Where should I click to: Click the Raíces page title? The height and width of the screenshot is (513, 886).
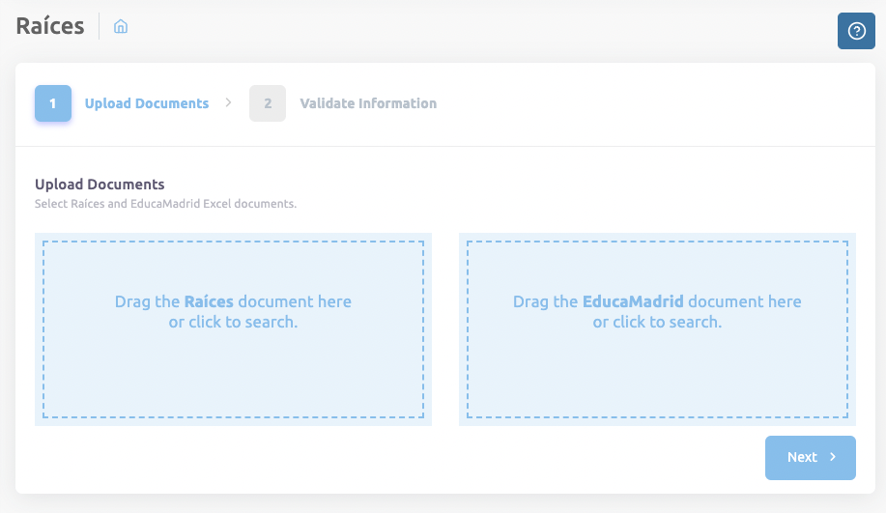pyautogui.click(x=50, y=26)
